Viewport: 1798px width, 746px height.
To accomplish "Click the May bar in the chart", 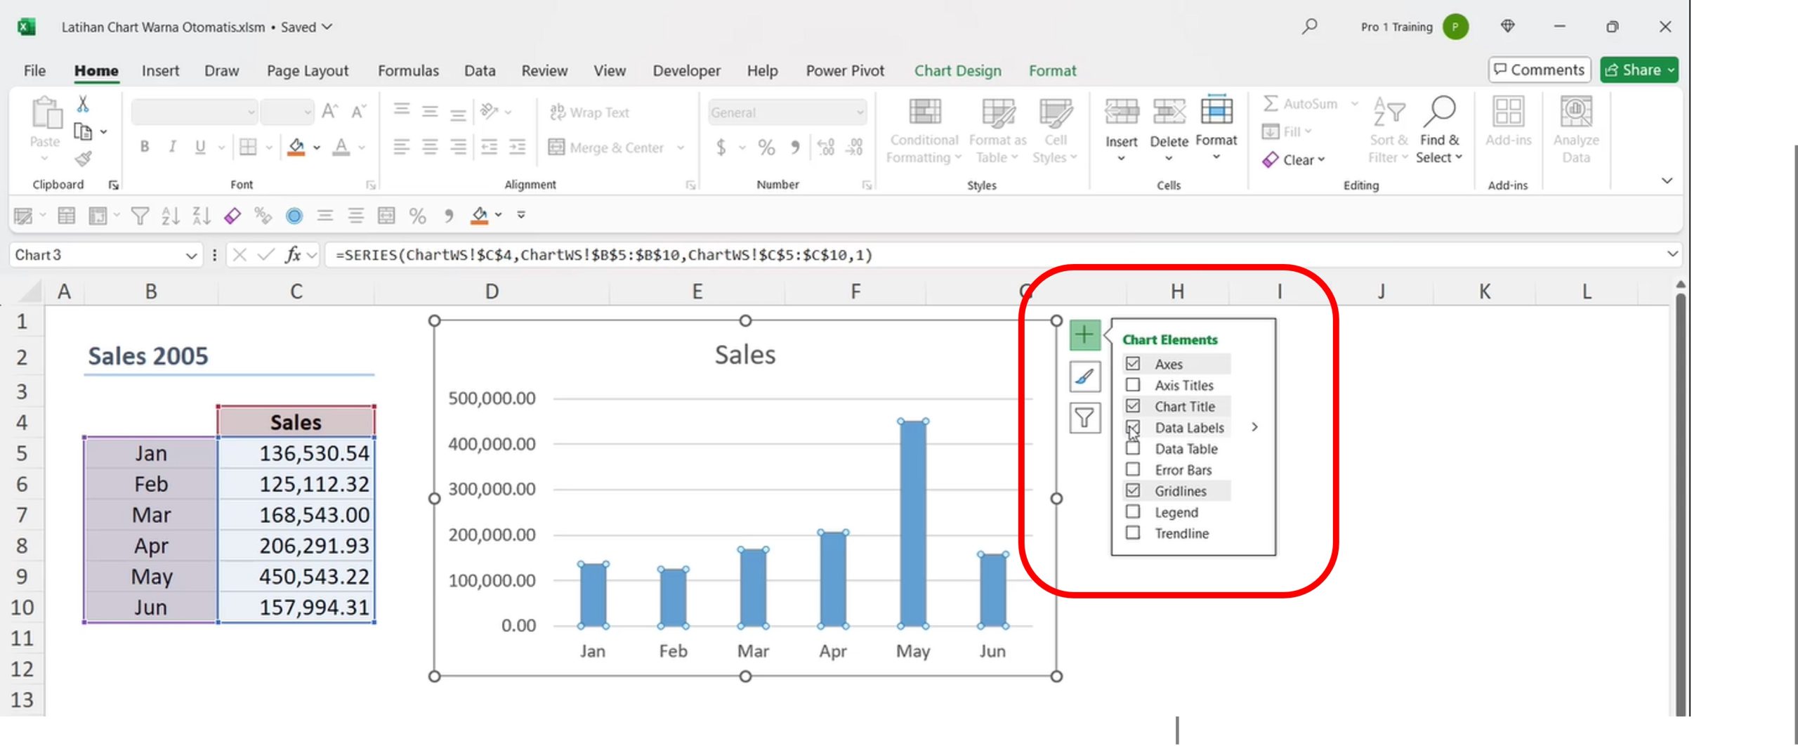I will pyautogui.click(x=912, y=523).
